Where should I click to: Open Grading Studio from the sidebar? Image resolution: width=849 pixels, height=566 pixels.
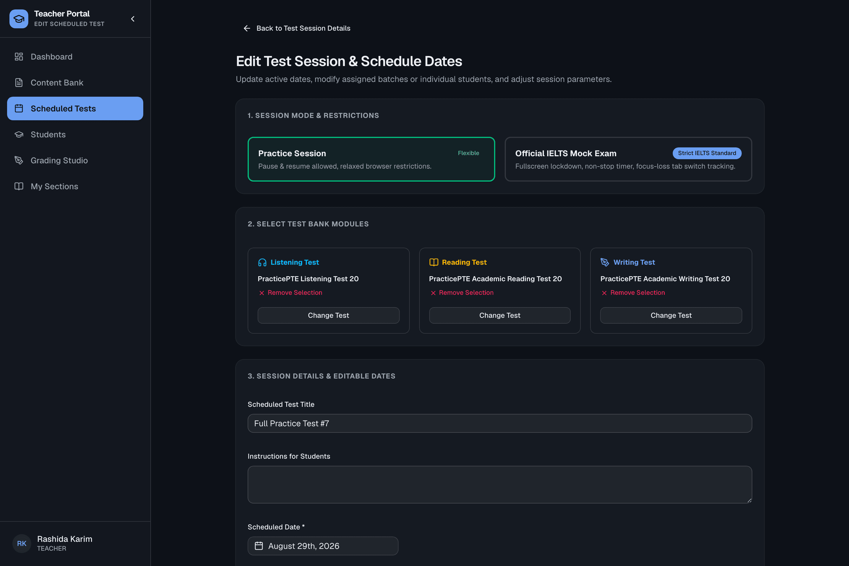(x=75, y=160)
